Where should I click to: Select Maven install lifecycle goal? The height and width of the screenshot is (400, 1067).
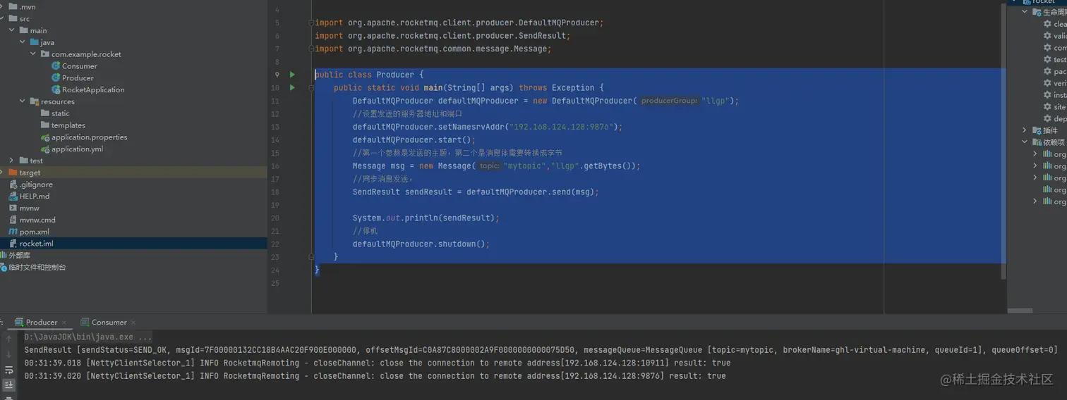click(1056, 95)
